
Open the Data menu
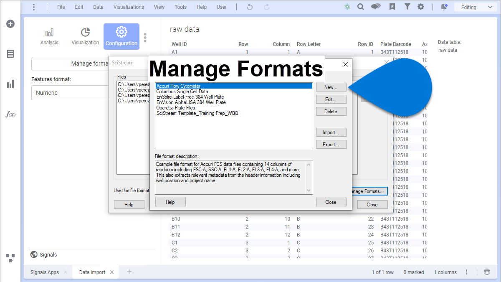pyautogui.click(x=98, y=7)
